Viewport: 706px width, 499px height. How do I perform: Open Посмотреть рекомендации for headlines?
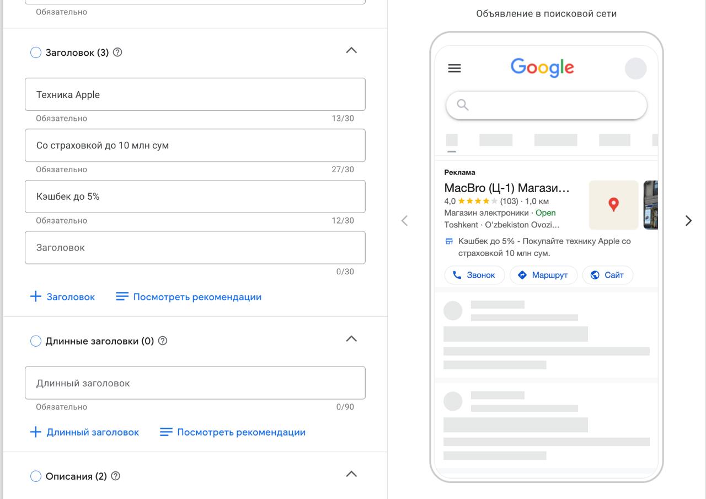point(189,297)
